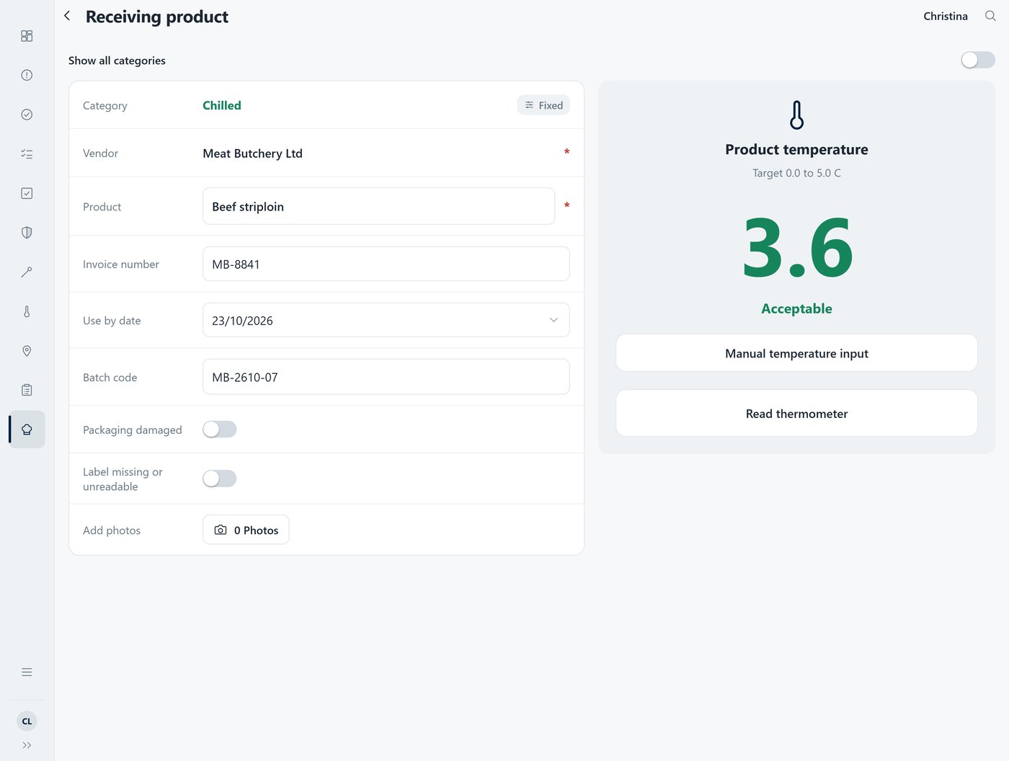Click the camera icon in Photos button
This screenshot has height=761, width=1009.
tap(221, 530)
